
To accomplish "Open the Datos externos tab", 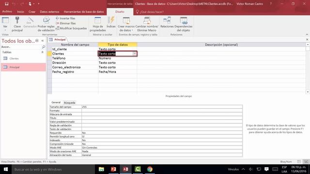I will tap(49, 12).
